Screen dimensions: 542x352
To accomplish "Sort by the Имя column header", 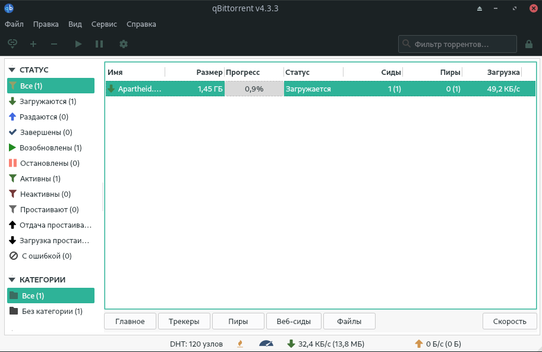I will pos(135,73).
